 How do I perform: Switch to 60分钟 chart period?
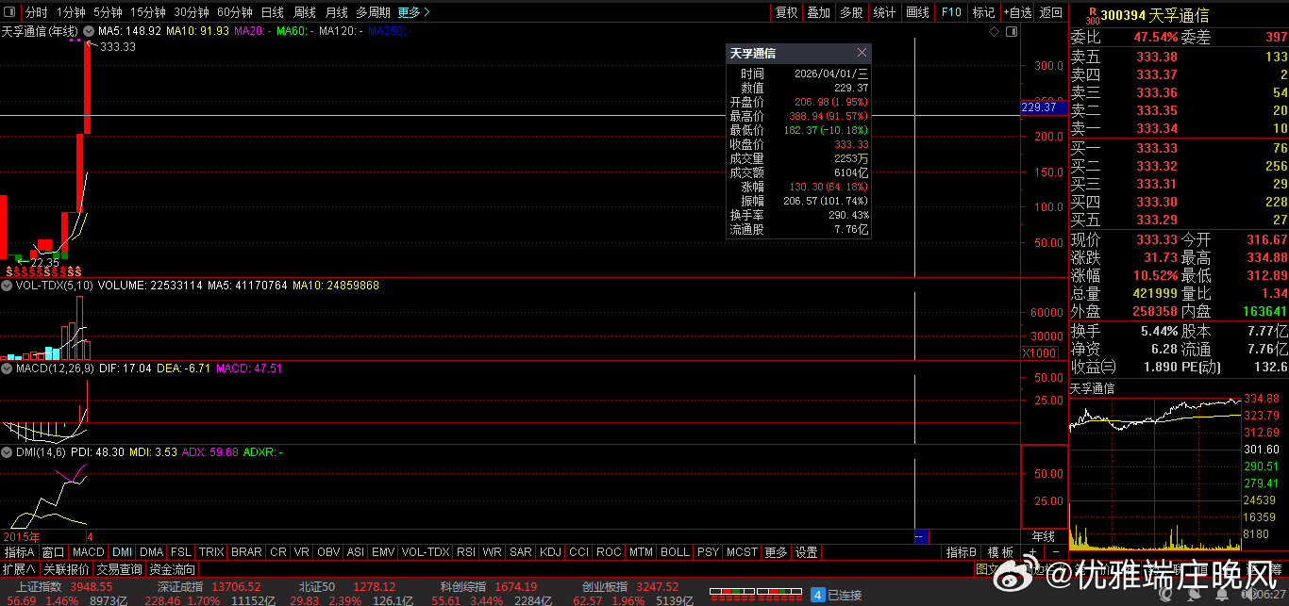(x=234, y=12)
